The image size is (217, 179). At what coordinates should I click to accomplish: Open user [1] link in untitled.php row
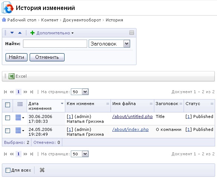(x=70, y=116)
